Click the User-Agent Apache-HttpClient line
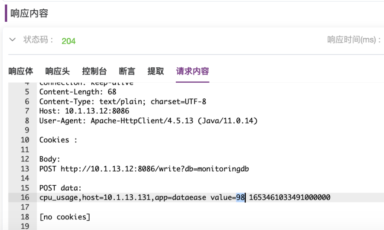Screen dimensions: 384x230 tap(148, 121)
